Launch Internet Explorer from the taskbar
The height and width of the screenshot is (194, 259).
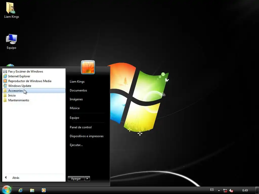(20, 190)
